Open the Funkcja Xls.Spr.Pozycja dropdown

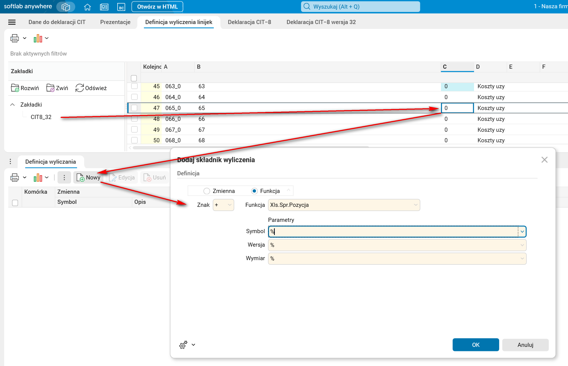tap(344, 205)
